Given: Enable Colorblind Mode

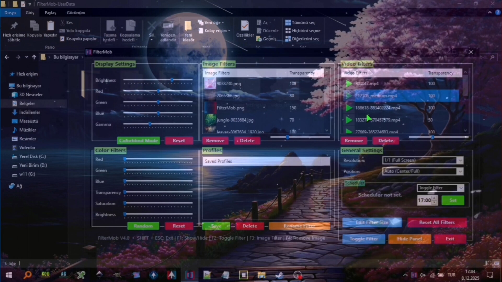Looking at the screenshot, I should tap(138, 140).
